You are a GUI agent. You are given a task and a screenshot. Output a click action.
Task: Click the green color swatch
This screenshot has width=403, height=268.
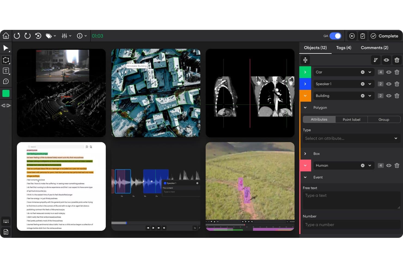click(6, 93)
